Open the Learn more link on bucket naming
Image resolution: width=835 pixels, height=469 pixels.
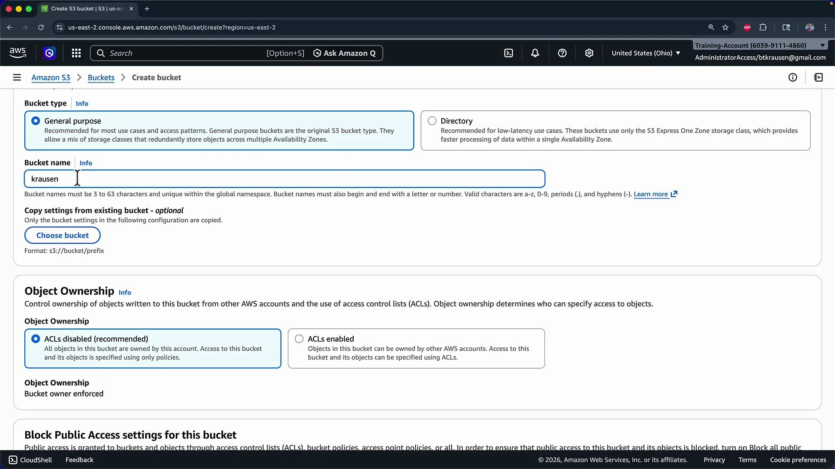coord(651,194)
